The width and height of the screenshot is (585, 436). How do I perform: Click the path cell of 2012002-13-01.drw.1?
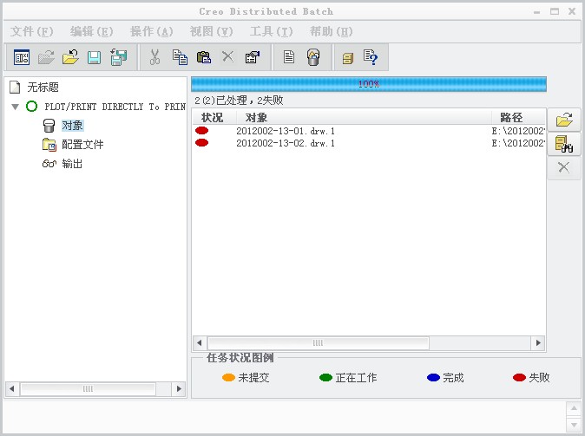click(518, 131)
